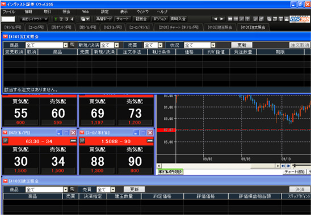The height and width of the screenshot is (215, 311).
Task: Click the chart zoom slider handle
Action: pos(295,166)
